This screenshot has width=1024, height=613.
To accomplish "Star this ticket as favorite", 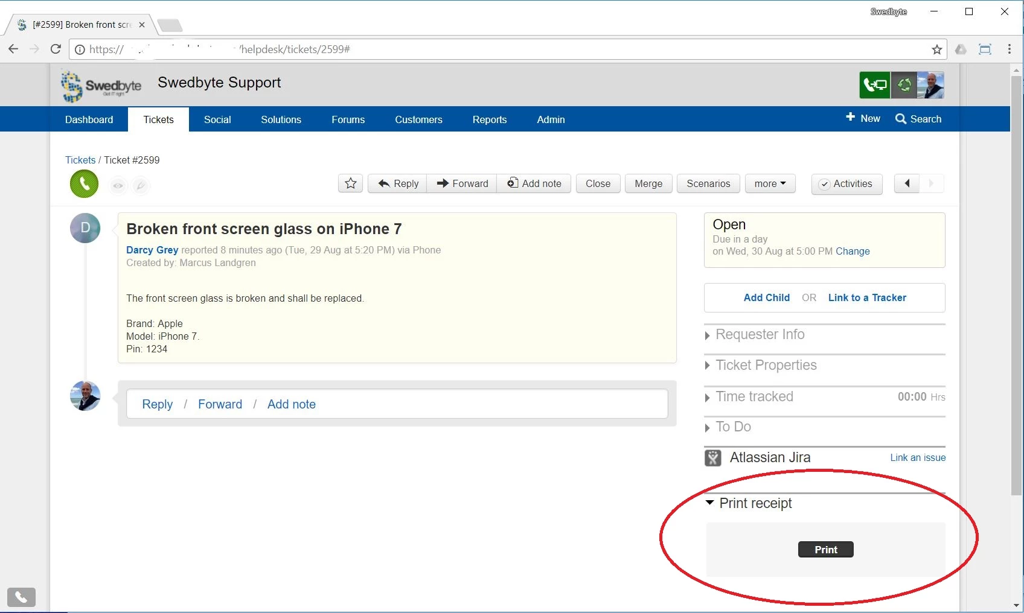I will (351, 183).
